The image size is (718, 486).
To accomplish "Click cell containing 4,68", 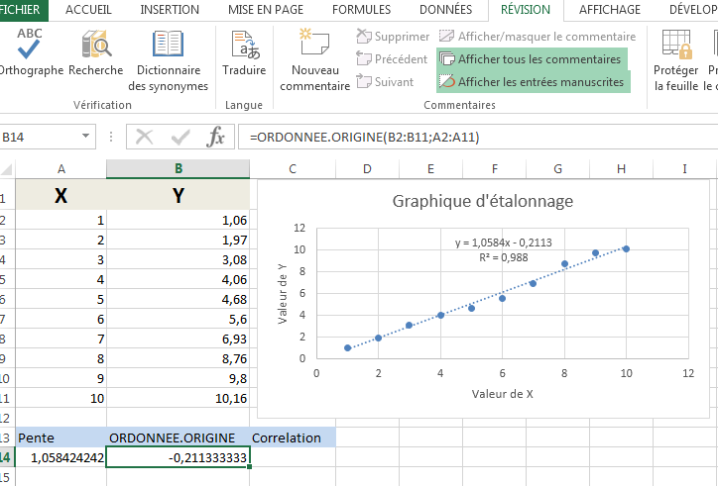I will (x=179, y=300).
